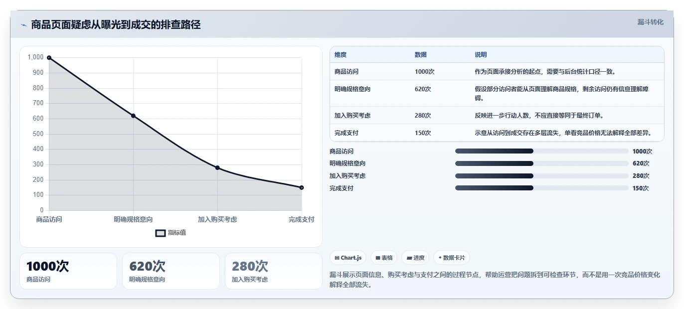Toggle the 指标值 legend swatch
The width and height of the screenshot is (684, 309).
coord(161,233)
